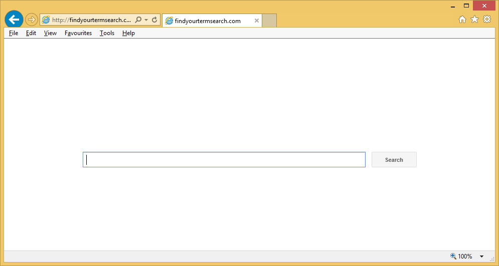Open the Home page icon

462,20
